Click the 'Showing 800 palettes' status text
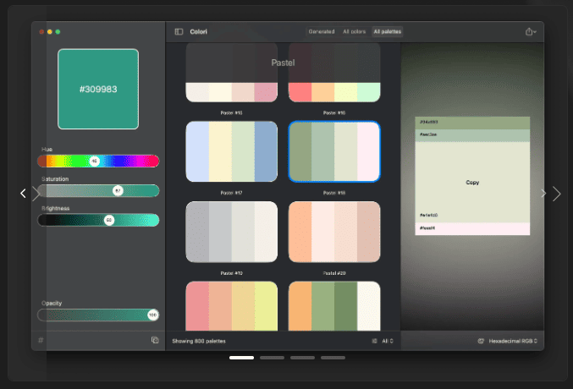This screenshot has width=573, height=389. [199, 341]
